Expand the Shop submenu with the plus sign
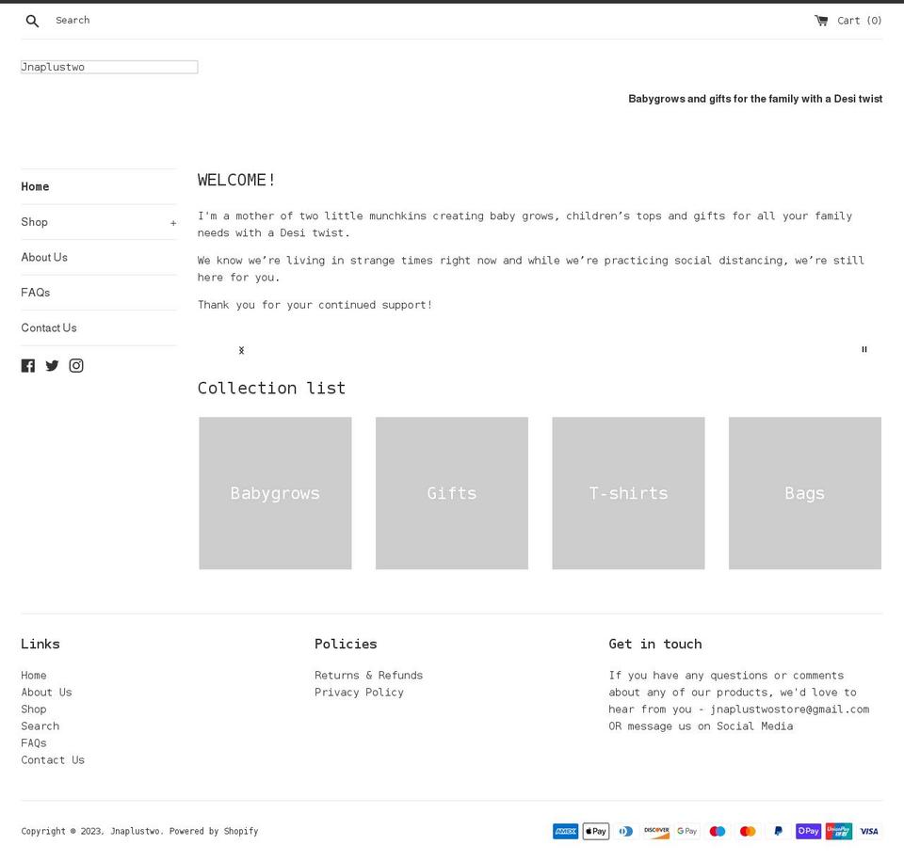This screenshot has width=904, height=861. click(x=173, y=222)
